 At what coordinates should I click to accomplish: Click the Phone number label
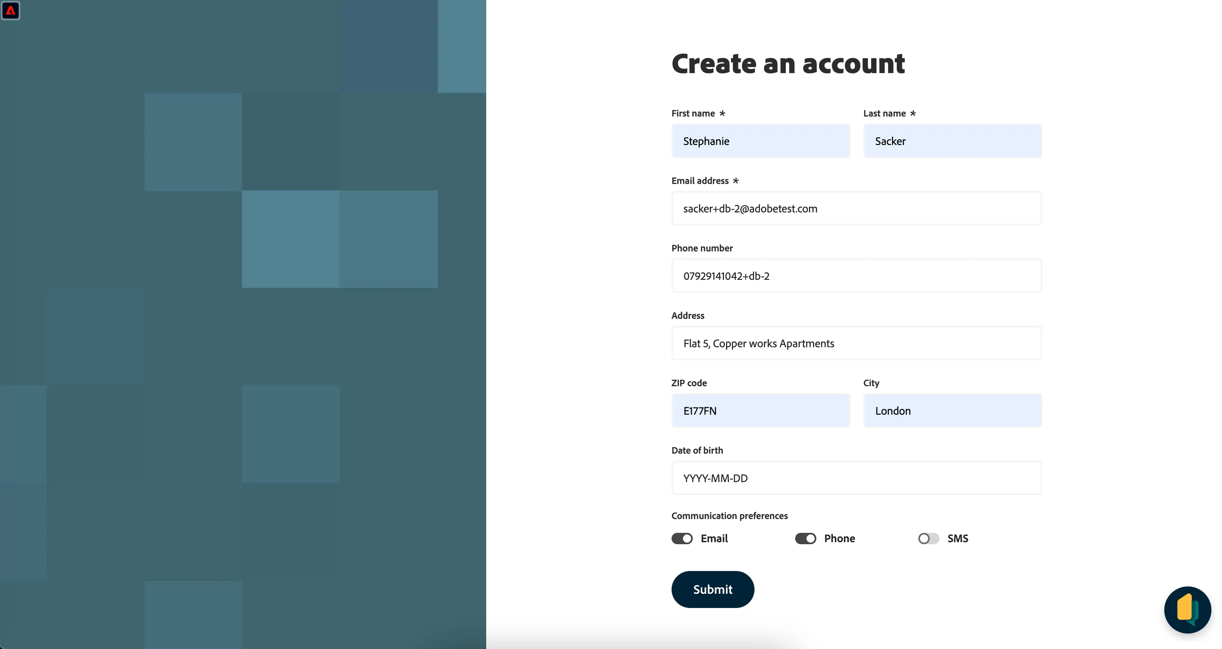(702, 248)
